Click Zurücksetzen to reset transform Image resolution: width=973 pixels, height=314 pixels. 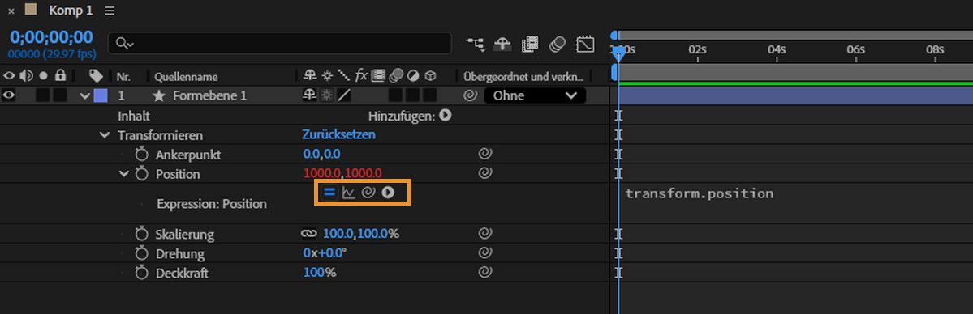point(339,134)
